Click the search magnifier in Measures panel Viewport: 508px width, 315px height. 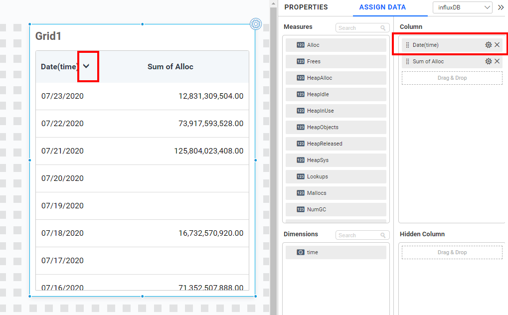[x=383, y=27]
